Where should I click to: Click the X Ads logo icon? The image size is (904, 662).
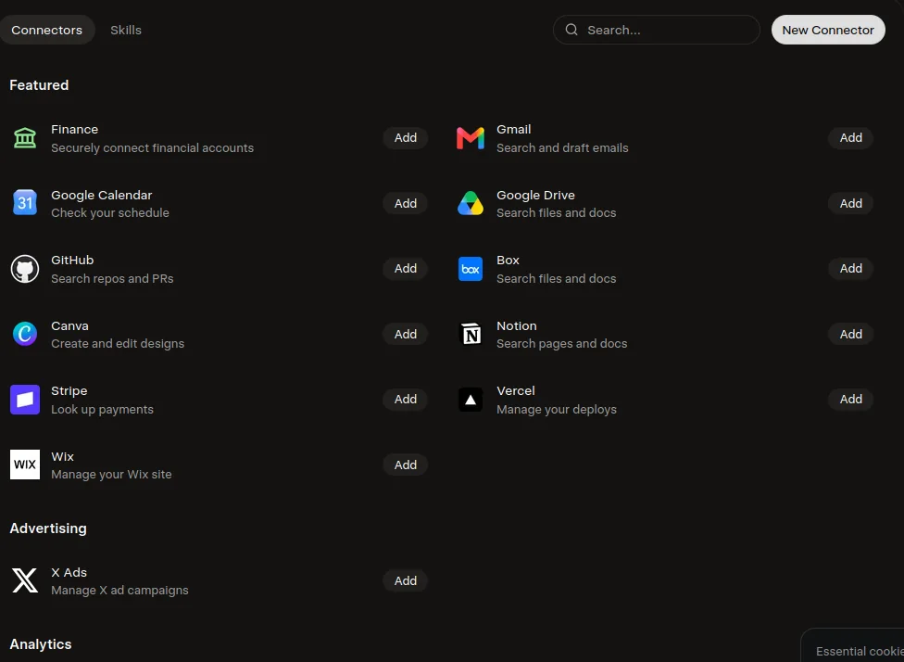[25, 580]
